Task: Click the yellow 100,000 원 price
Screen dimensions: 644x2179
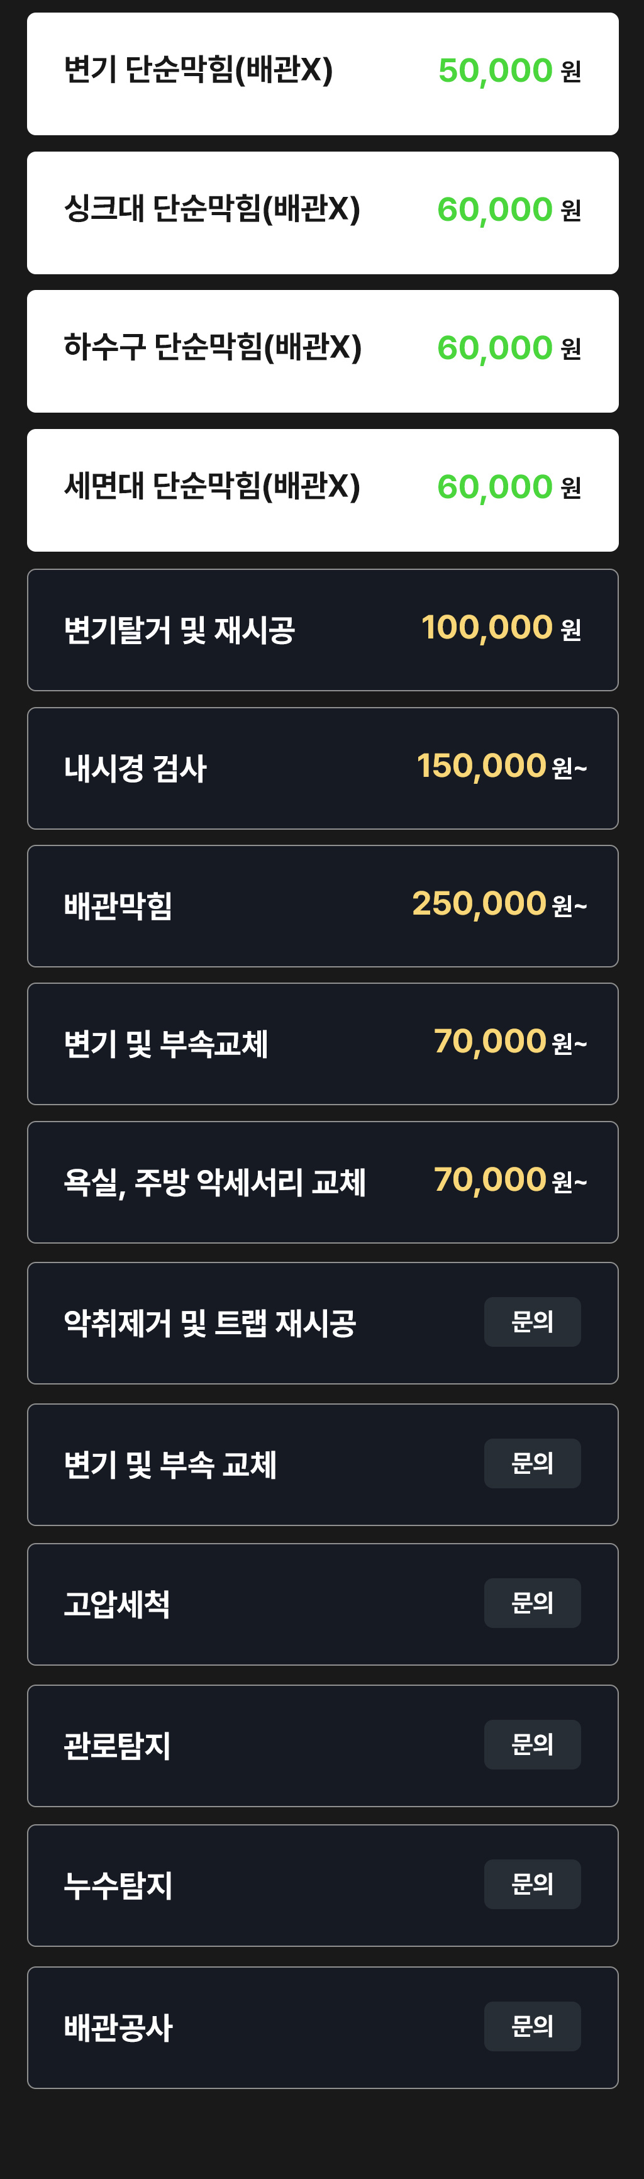Action: click(500, 628)
